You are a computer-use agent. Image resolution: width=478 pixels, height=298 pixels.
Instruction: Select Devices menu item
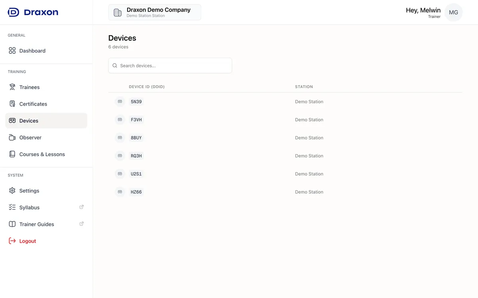(46, 121)
